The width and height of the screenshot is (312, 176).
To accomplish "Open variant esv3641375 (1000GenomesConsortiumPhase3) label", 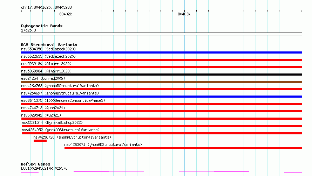I will pos(63,100).
